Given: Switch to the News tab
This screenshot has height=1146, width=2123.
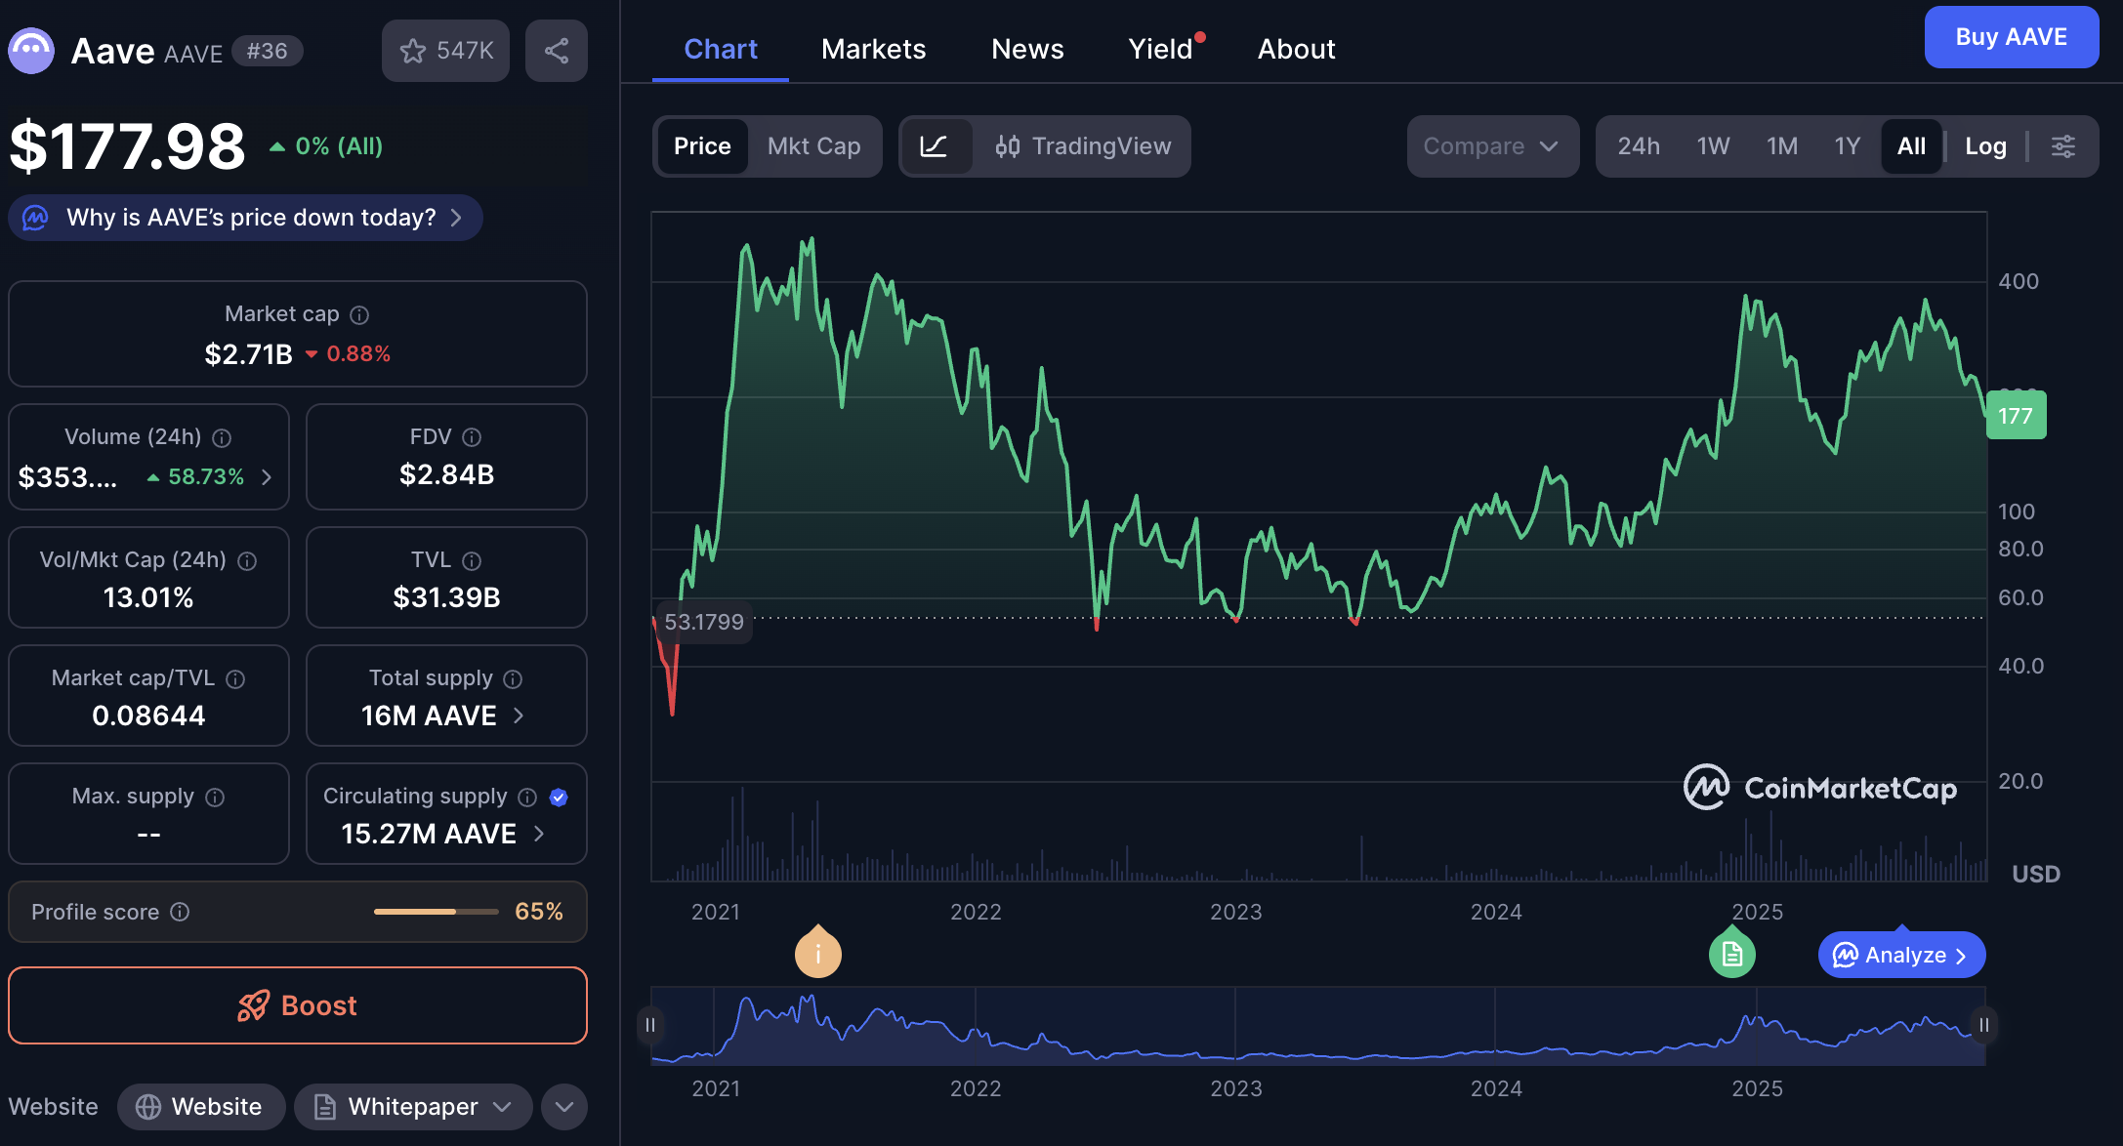Looking at the screenshot, I should [1027, 49].
